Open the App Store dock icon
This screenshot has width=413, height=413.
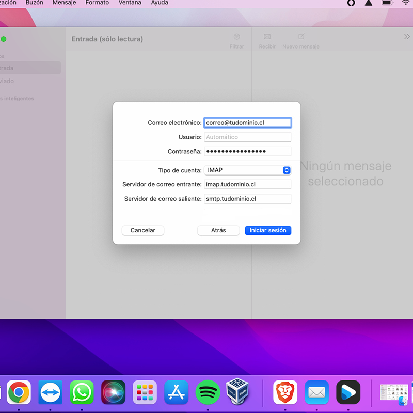coord(176,393)
